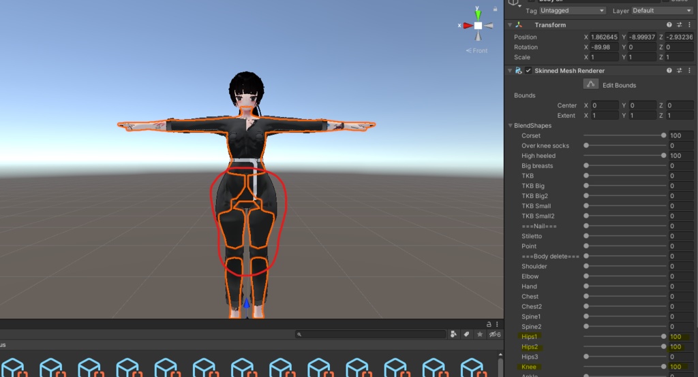Click the Position X value field
This screenshot has height=377, width=698.
click(604, 37)
